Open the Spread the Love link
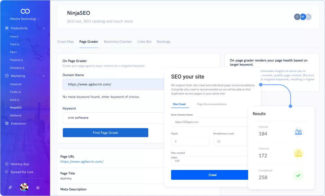The image size is (325, 196). pyautogui.click(x=22, y=172)
